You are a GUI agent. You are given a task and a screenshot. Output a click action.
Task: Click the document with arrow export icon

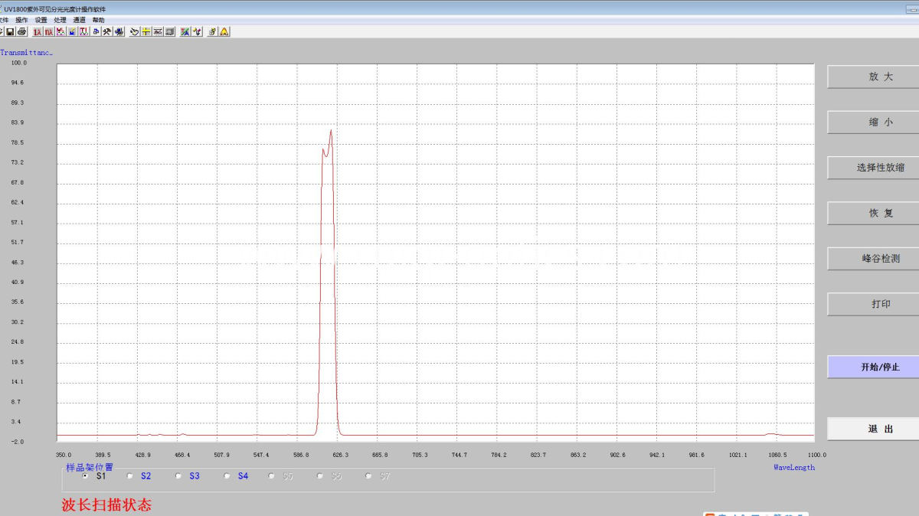point(213,31)
